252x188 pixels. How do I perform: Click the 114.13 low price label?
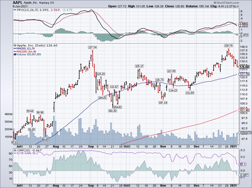coord(173,90)
